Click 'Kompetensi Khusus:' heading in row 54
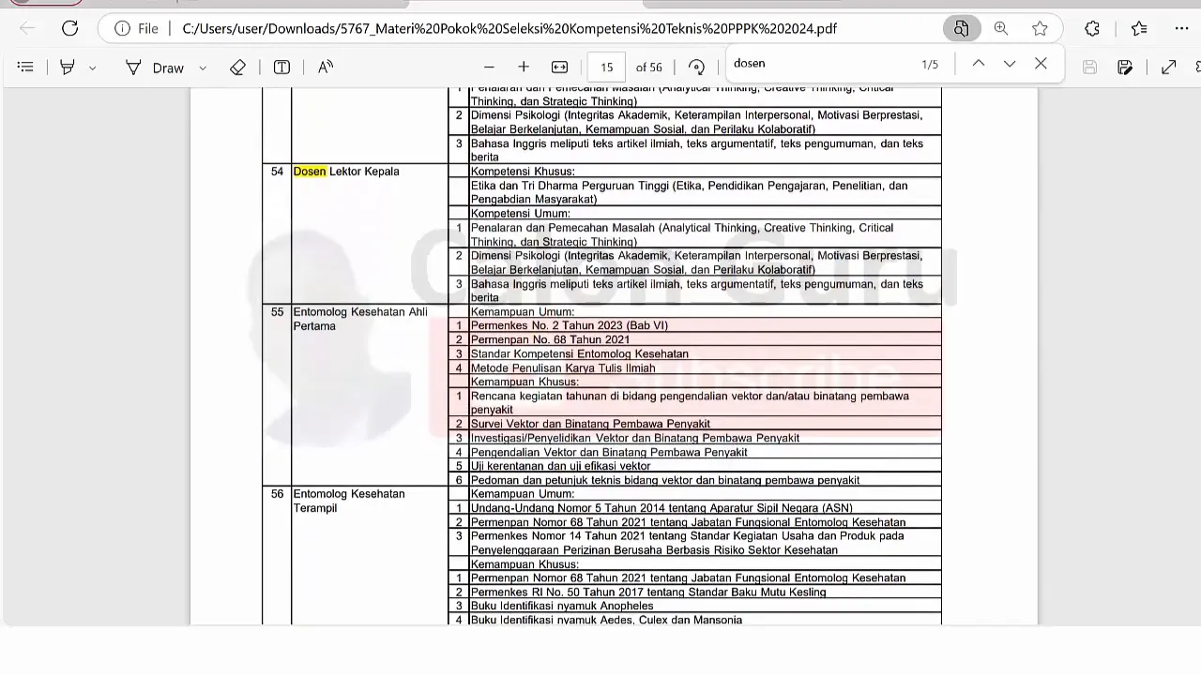1201x675 pixels. [523, 172]
